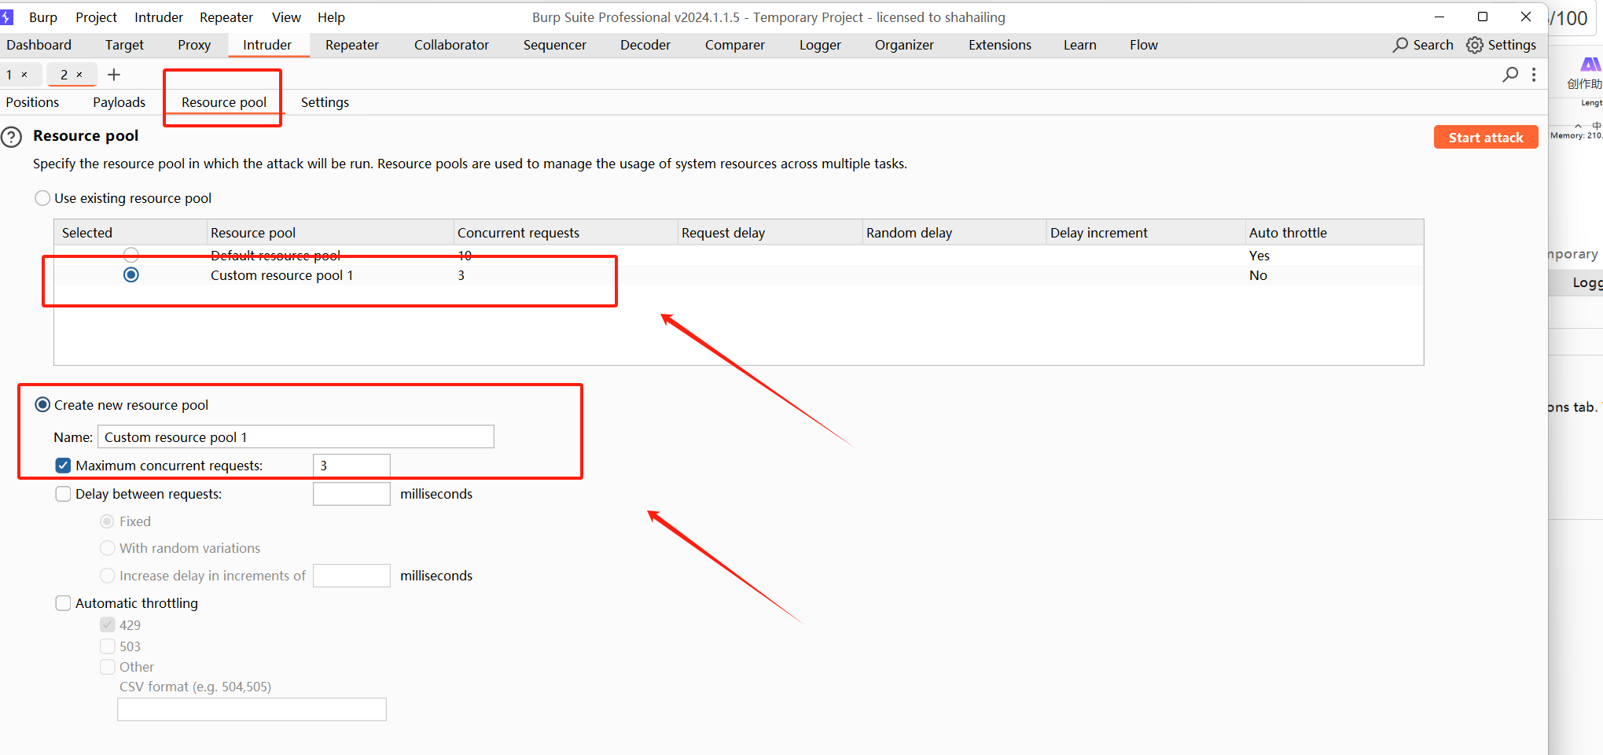1603x755 pixels.
Task: Open the three-dot options menu
Action: tap(1534, 75)
